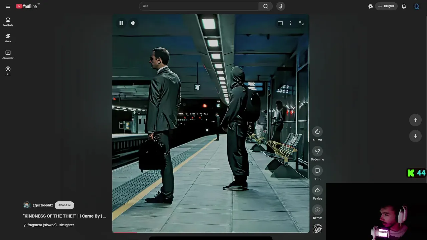The height and width of the screenshot is (240, 427).
Task: Open Siz section in sidebar
Action: tap(8, 71)
